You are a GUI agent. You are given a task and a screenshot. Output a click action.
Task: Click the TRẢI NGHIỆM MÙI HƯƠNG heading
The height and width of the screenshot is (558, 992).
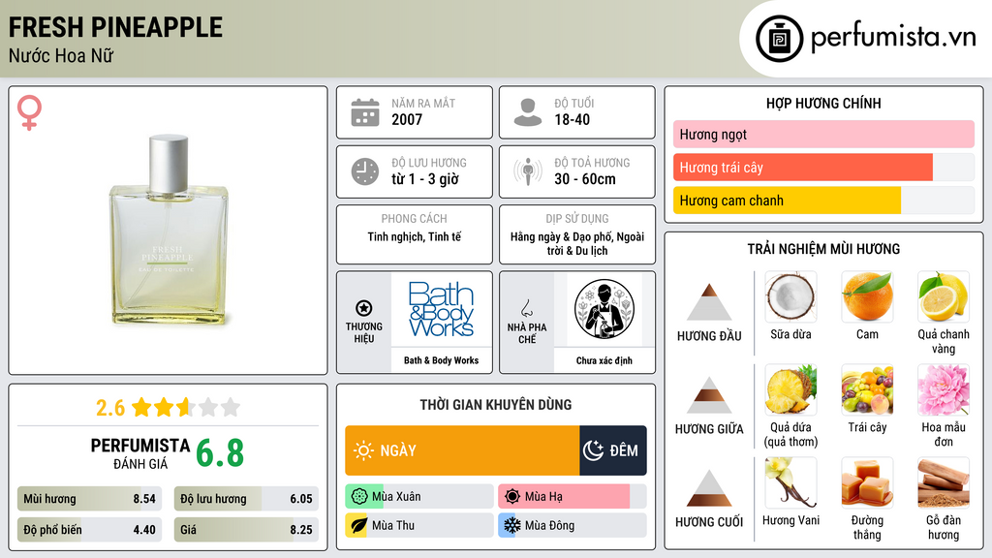coord(823,249)
